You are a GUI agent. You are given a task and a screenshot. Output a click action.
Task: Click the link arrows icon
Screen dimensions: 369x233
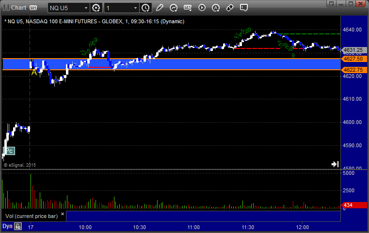point(230,8)
